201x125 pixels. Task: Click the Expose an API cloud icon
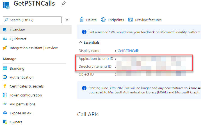[5, 113]
